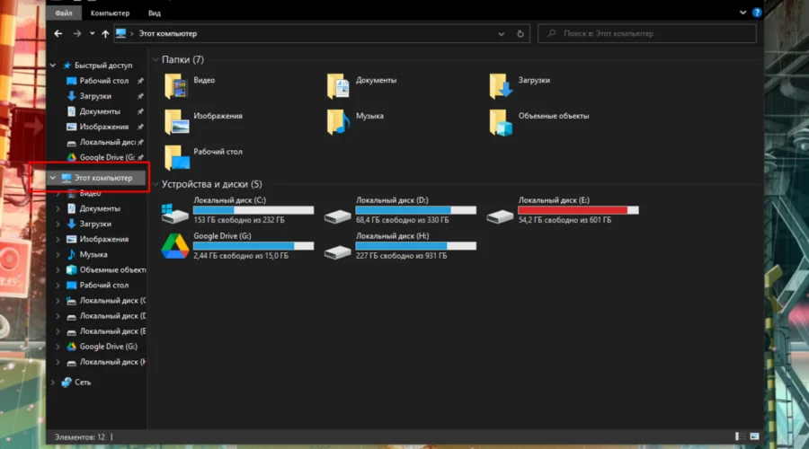Click the search box Поиск в: Этот компьютер
This screenshot has width=809, height=449.
pos(652,34)
